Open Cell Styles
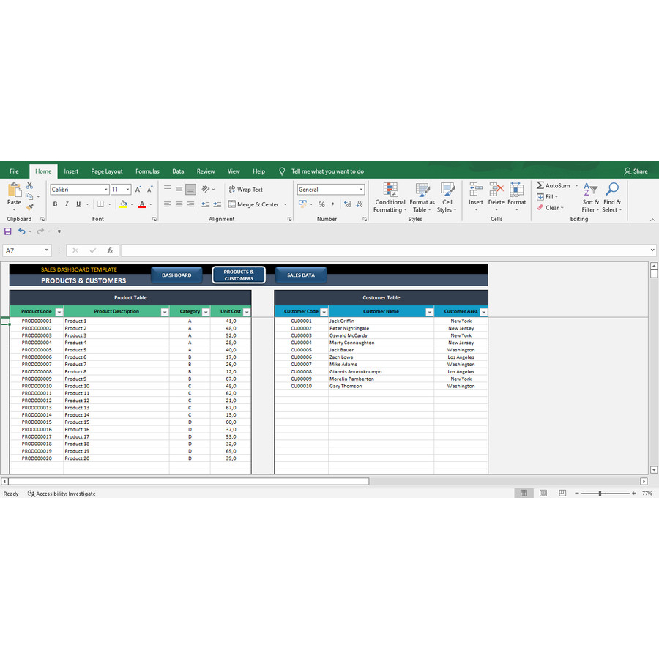 click(447, 198)
